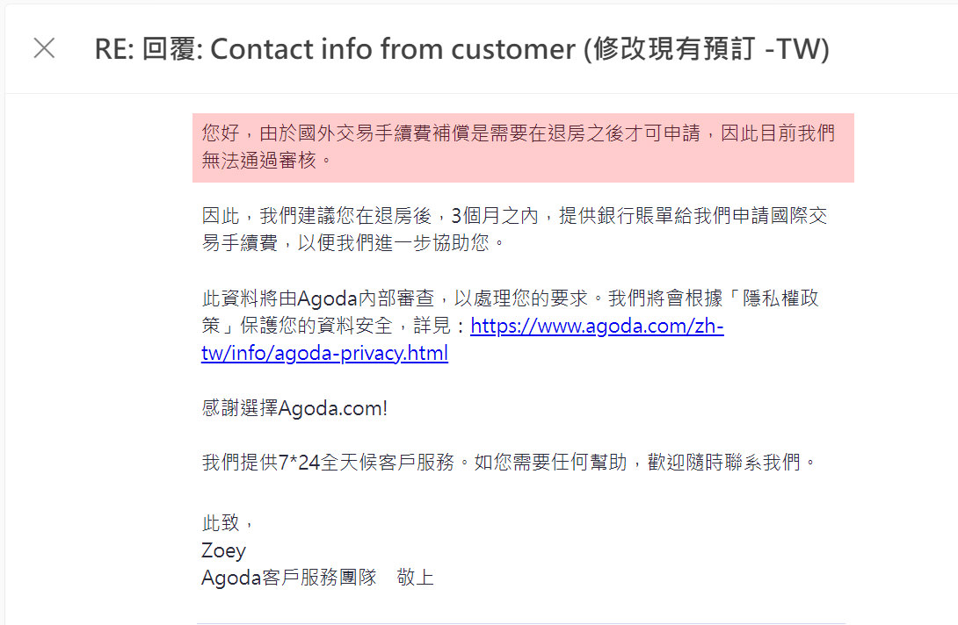The height and width of the screenshot is (625, 958).
Task: Open the Agoda privacy policy link
Action: (597, 326)
